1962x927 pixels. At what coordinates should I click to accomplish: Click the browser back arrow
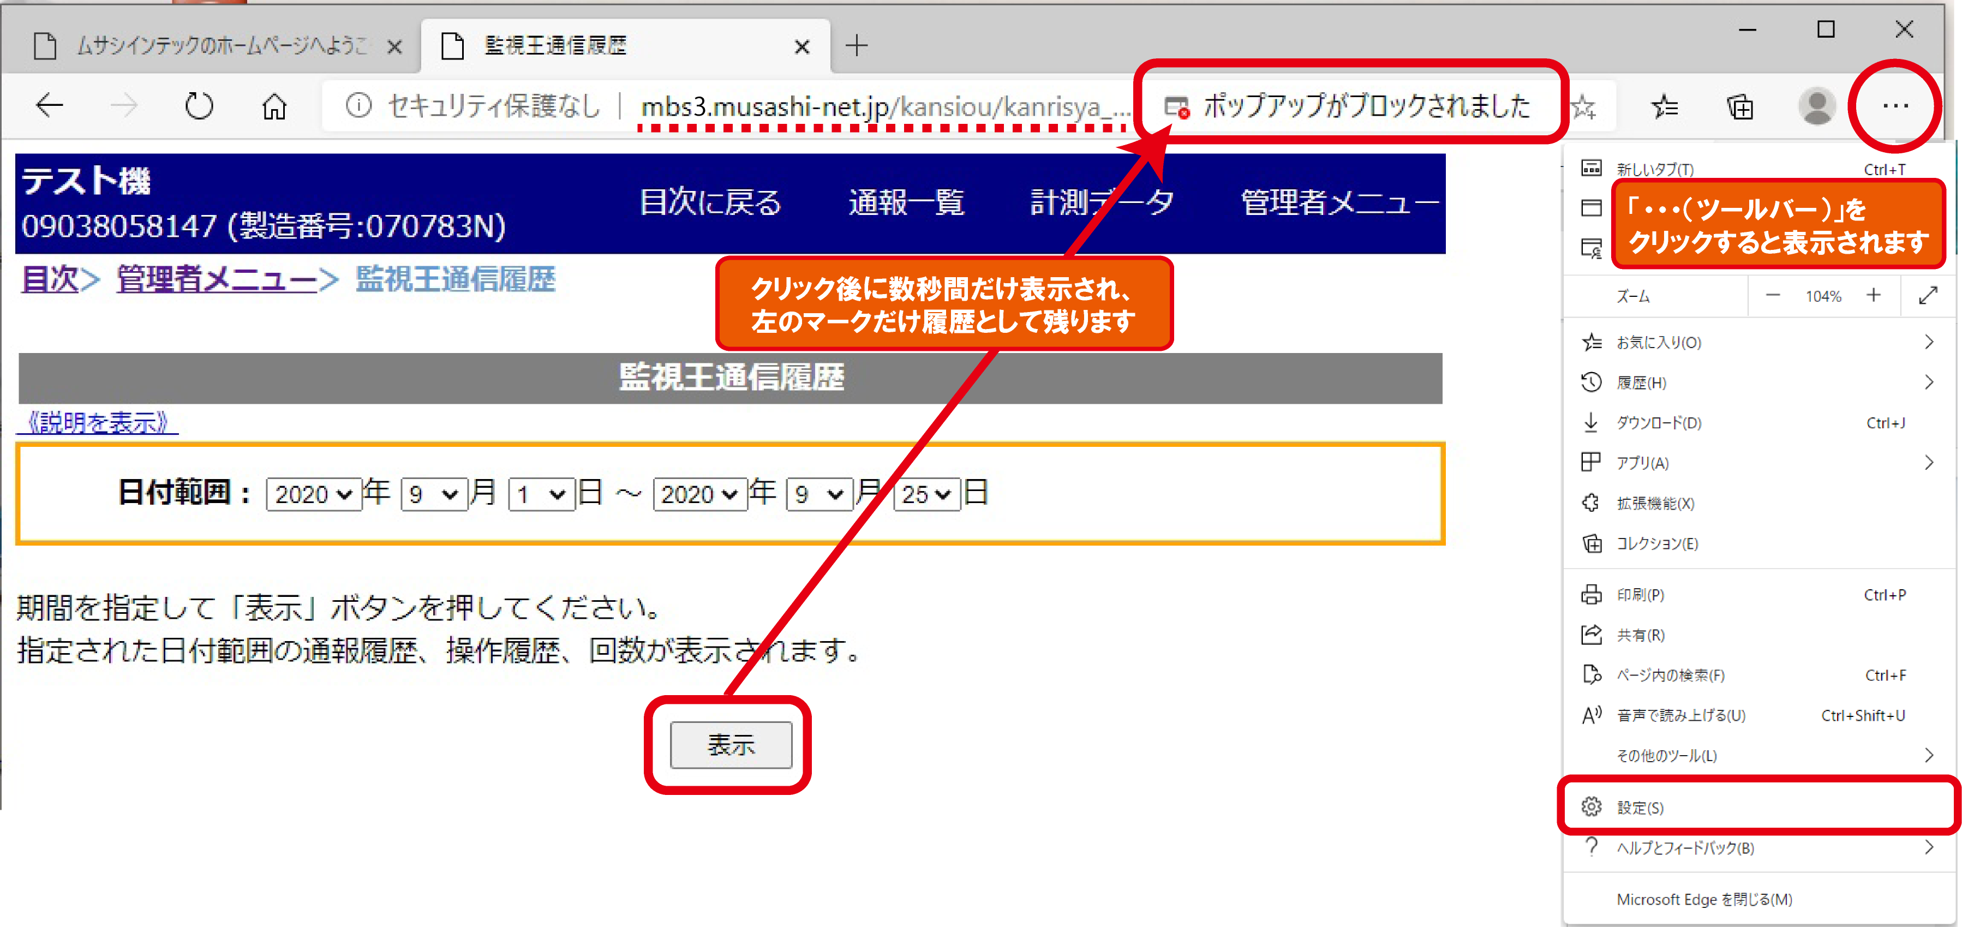click(x=50, y=106)
